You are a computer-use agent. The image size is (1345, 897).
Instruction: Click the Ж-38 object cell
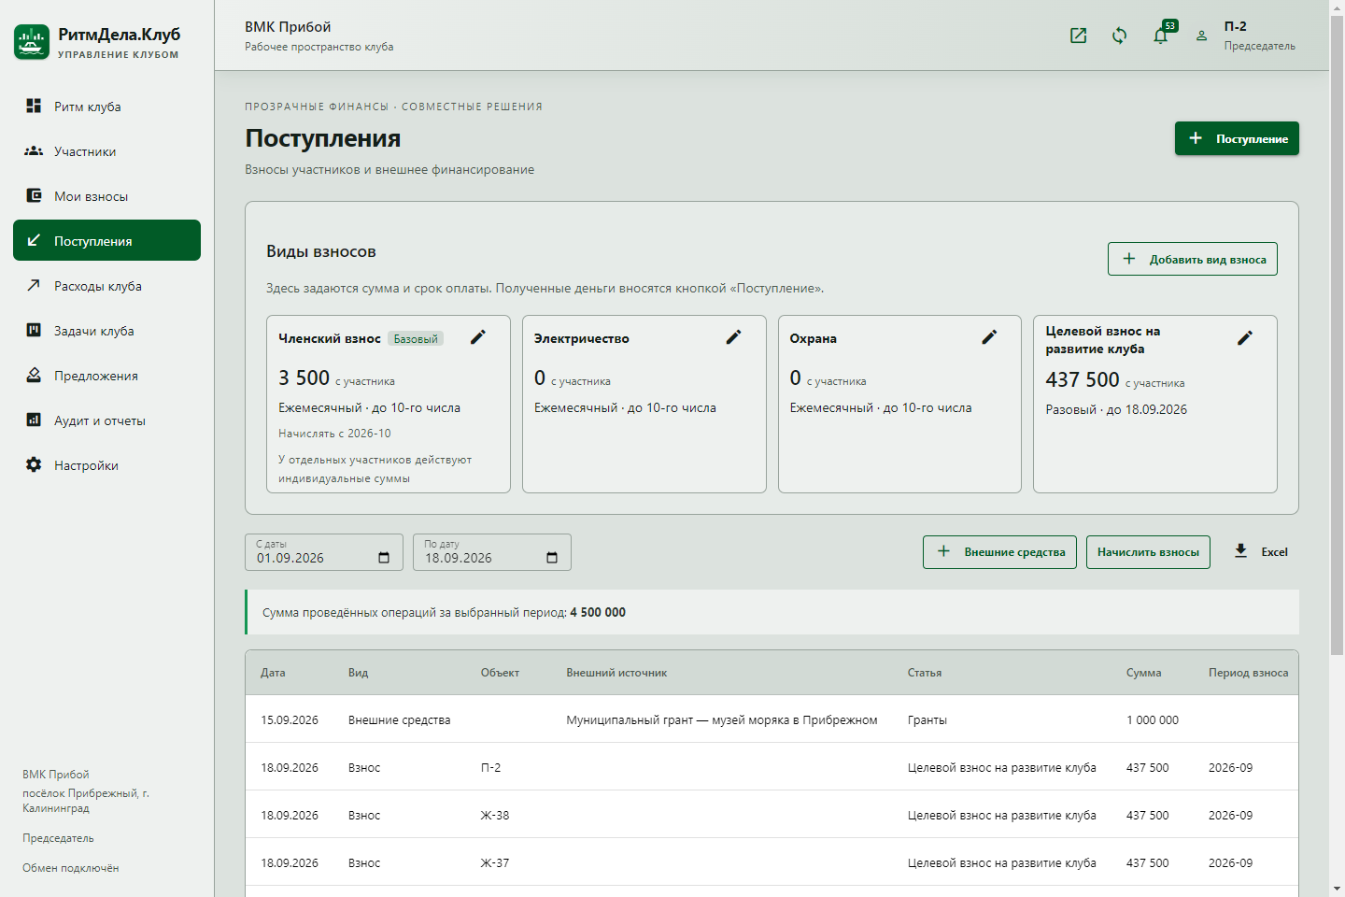[495, 816]
